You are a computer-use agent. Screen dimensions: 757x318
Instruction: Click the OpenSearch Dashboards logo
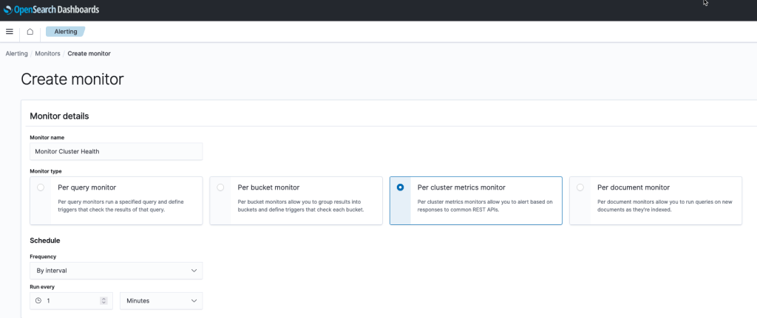tap(51, 10)
